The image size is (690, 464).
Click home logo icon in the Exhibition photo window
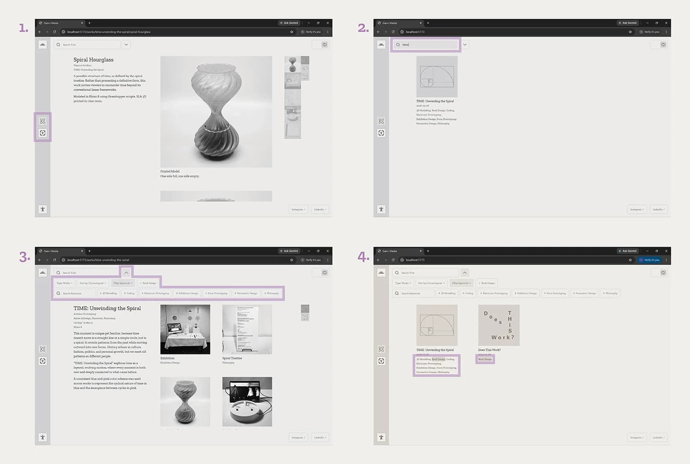pos(43,272)
